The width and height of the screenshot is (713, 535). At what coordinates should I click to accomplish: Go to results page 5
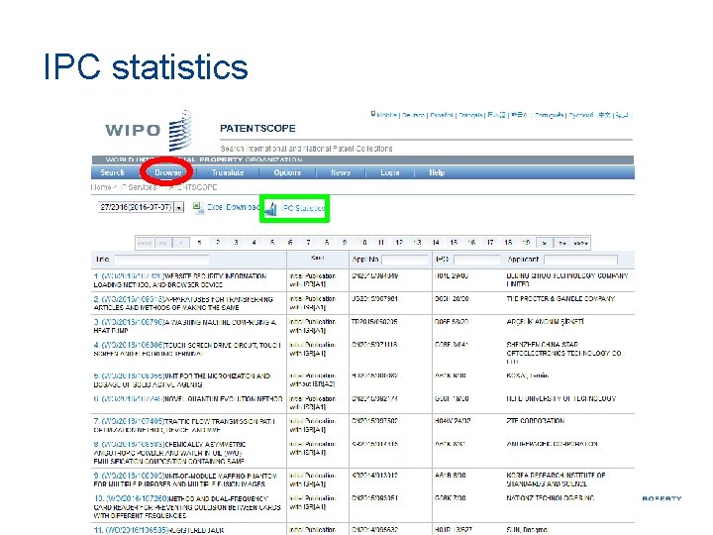[x=272, y=243]
